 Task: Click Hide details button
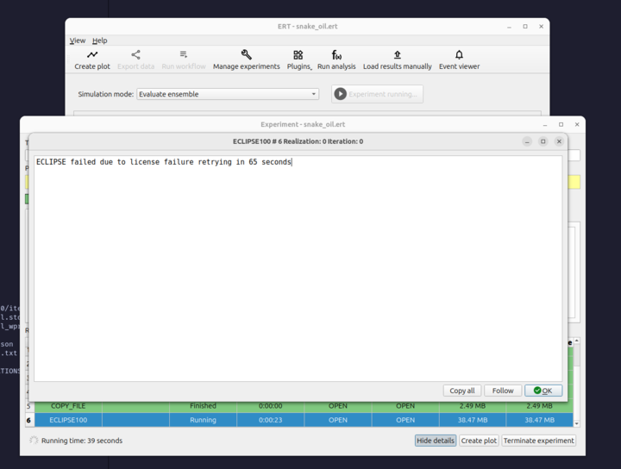point(436,441)
